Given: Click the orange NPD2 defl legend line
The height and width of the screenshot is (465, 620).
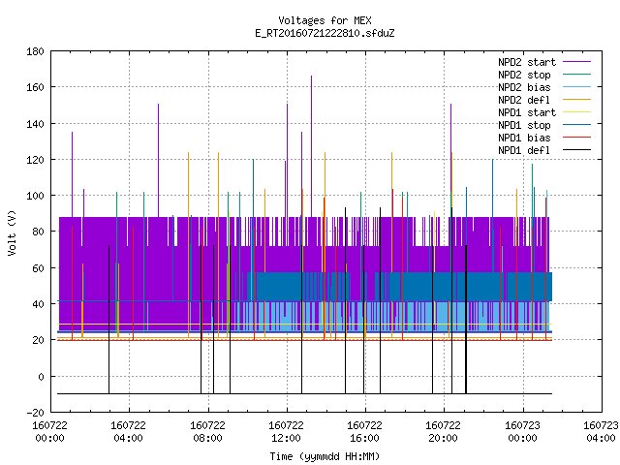Looking at the screenshot, I should [x=576, y=99].
